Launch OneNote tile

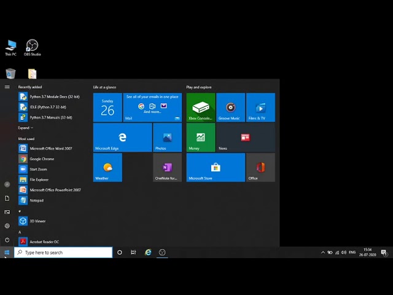(168, 167)
